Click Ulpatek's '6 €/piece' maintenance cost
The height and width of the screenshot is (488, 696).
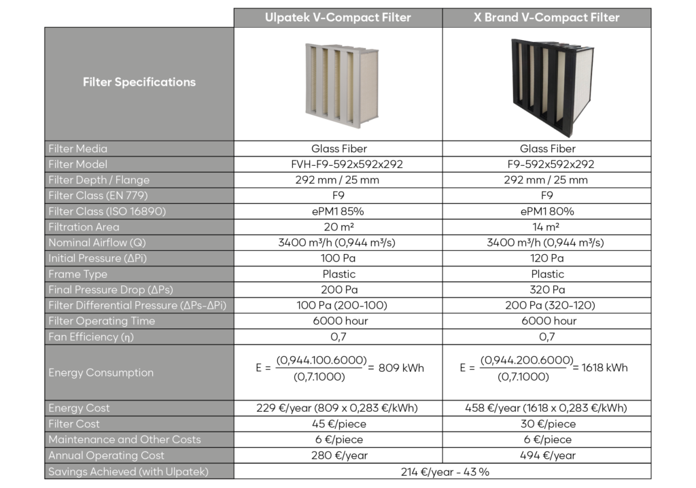(339, 440)
